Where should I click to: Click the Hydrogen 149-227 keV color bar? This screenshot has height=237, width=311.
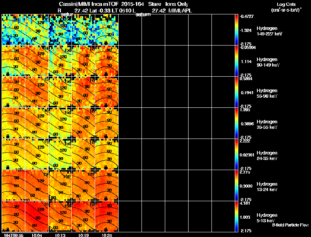236,30
